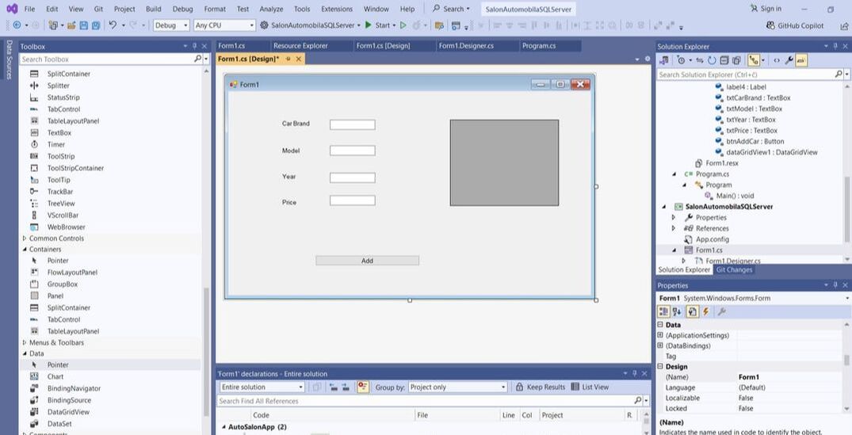This screenshot has height=435, width=852.
Task: Click Show All Files in Solution Explorer
Action: coord(736,60)
